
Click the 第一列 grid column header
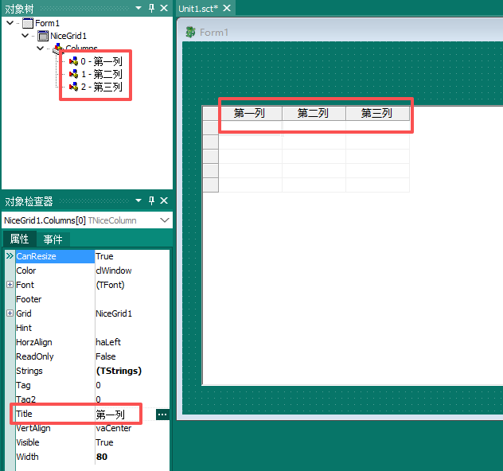250,113
